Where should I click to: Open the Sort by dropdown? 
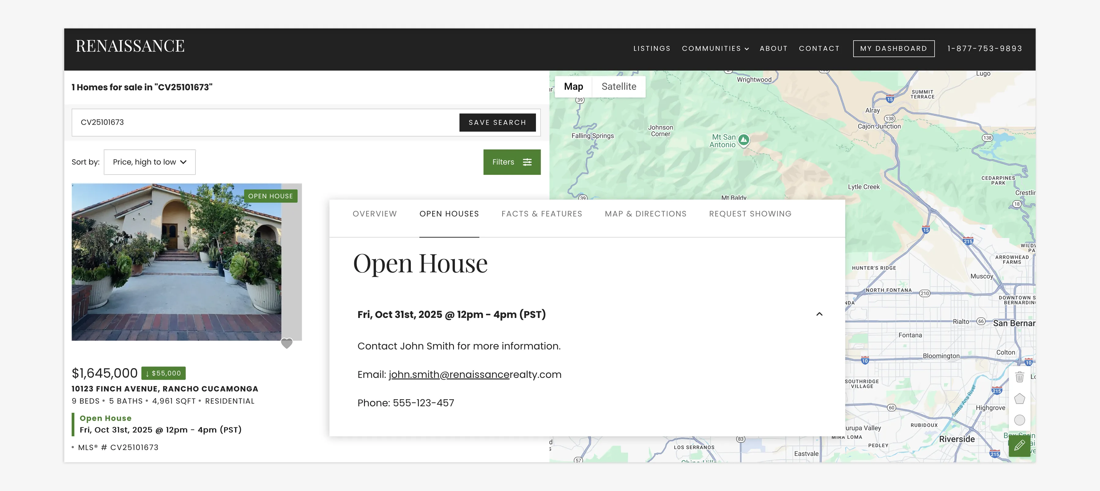(150, 162)
